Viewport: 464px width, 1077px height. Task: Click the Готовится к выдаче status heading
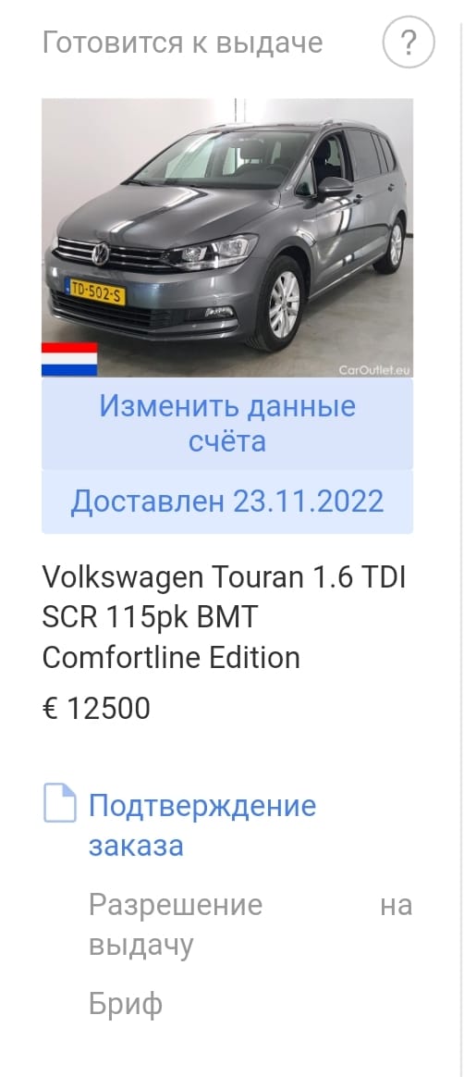pos(183,43)
